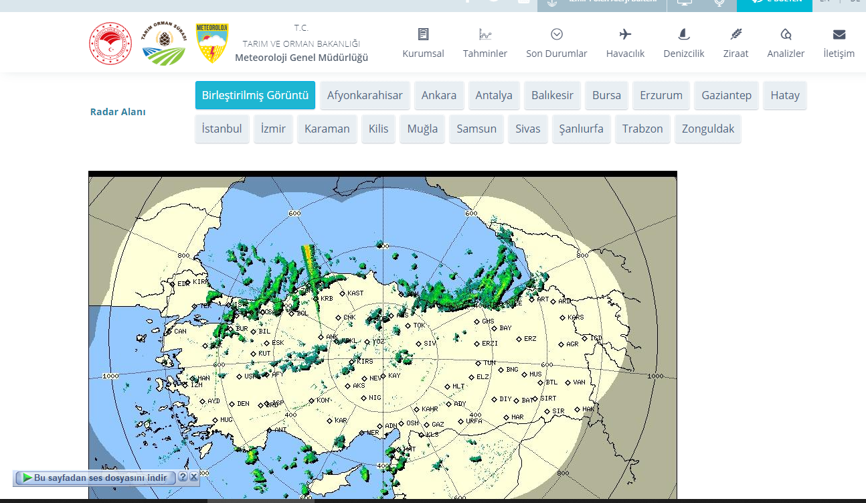The image size is (866, 503).
Task: Click the HAK station label on the map
Action: (x=588, y=409)
